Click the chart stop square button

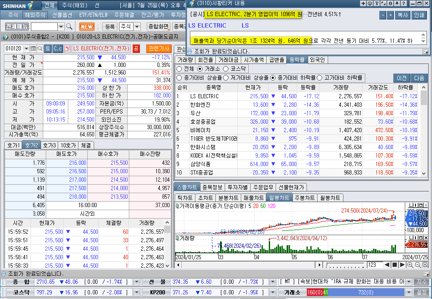pos(395,265)
